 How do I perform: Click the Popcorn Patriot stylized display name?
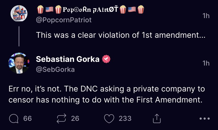coord(90,9)
